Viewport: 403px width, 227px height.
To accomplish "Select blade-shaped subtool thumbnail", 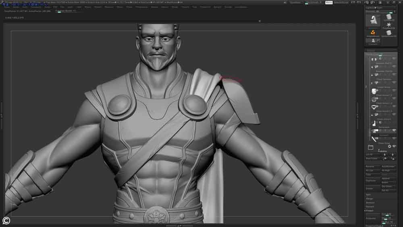I will (x=374, y=139).
